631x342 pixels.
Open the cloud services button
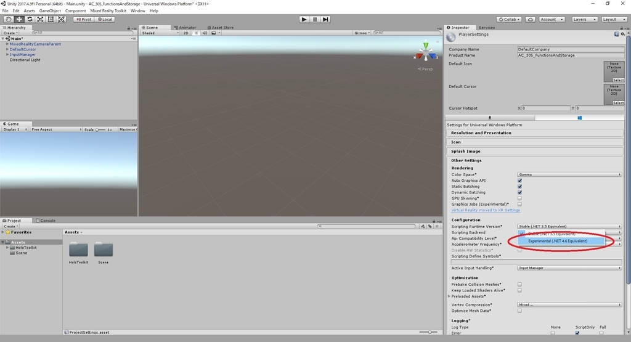pyautogui.click(x=531, y=19)
